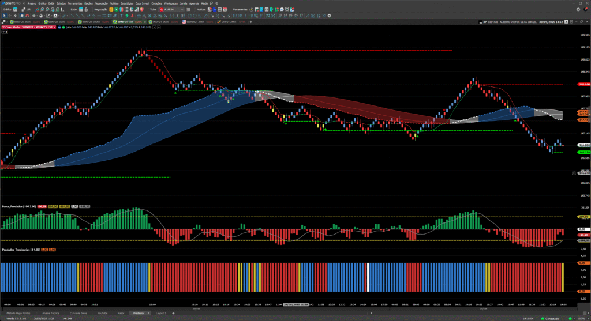Open the Estratégias menu

pyautogui.click(x=127, y=3)
